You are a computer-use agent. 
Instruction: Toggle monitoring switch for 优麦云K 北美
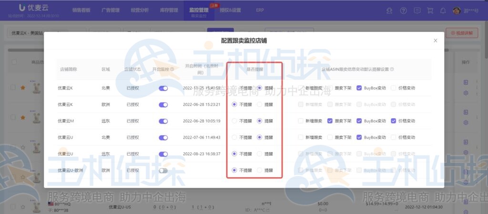(x=163, y=88)
